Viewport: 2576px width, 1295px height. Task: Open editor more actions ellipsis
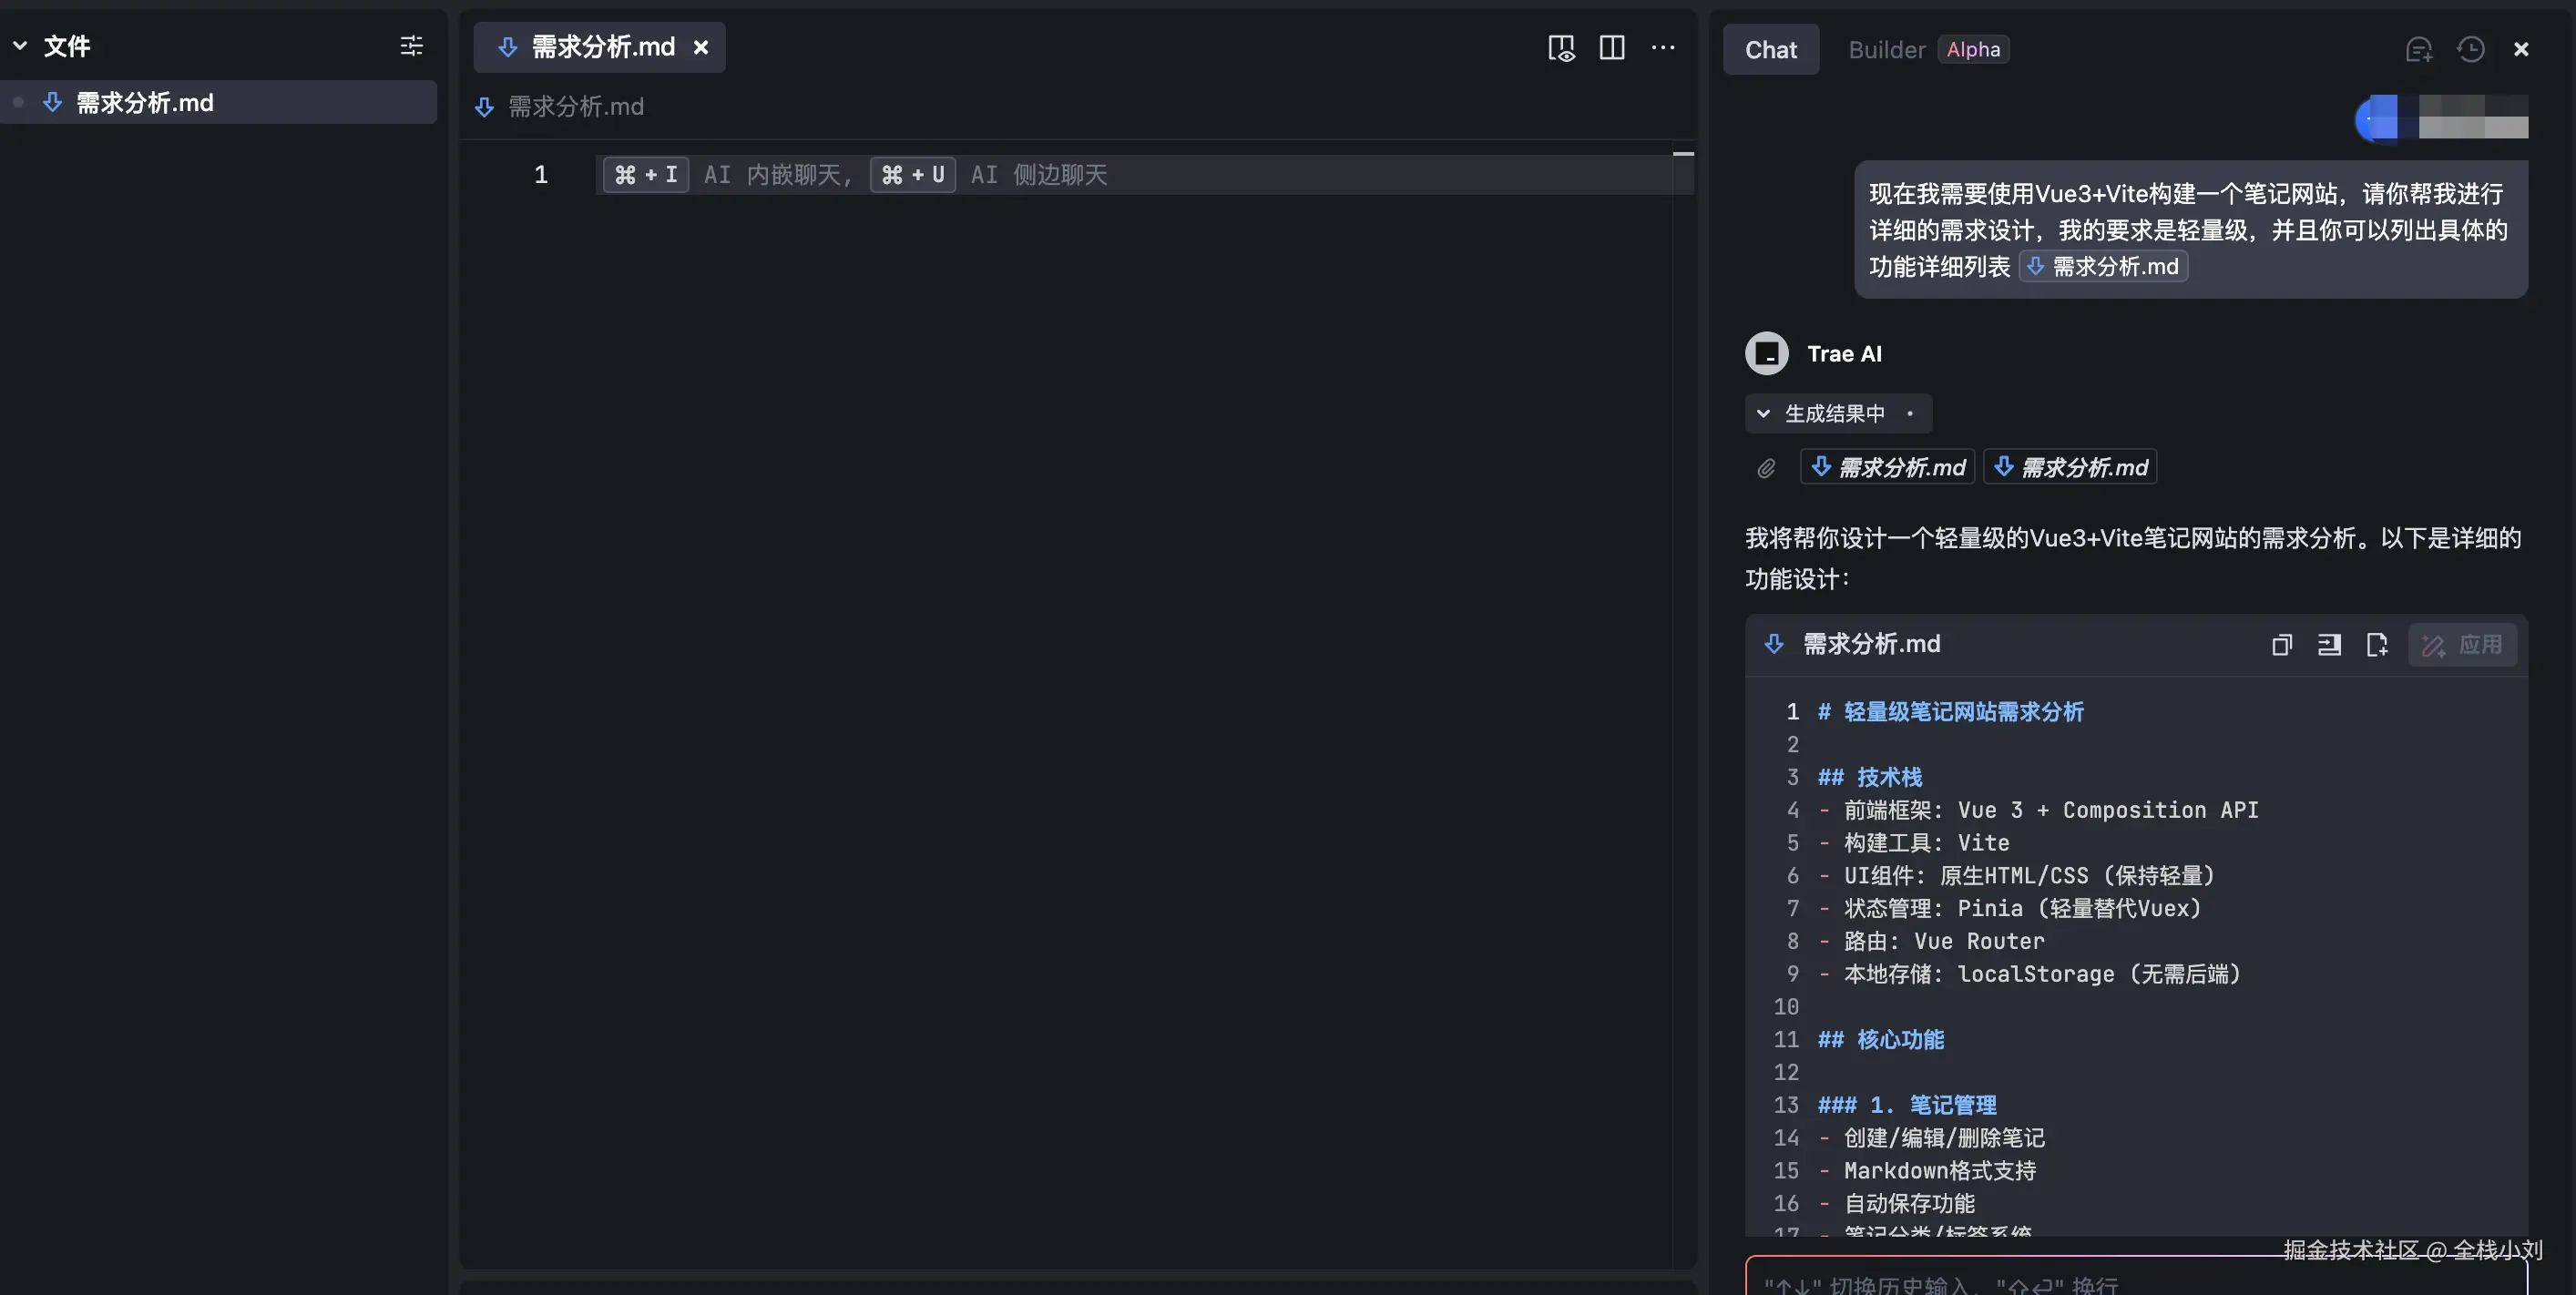point(1663,48)
